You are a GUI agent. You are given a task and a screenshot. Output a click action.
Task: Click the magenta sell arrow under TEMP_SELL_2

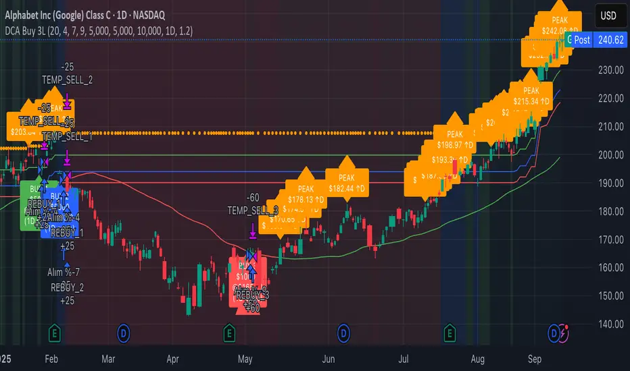click(67, 103)
